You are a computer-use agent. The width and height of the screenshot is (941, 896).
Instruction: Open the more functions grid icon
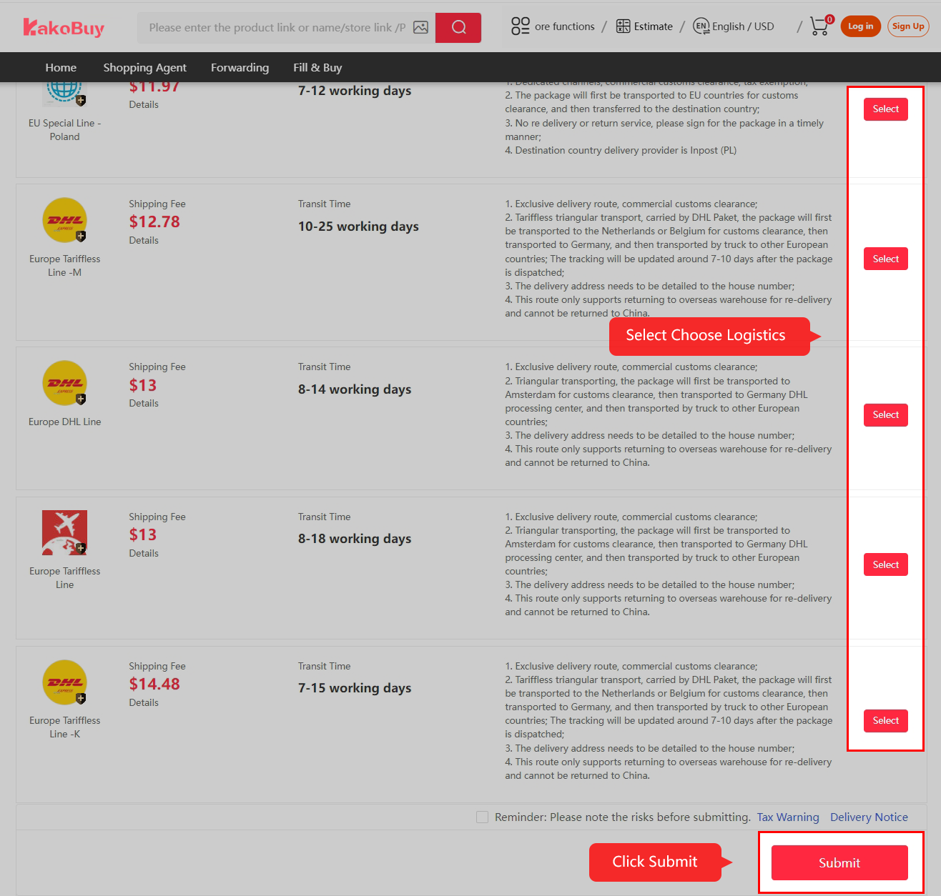[x=519, y=26]
